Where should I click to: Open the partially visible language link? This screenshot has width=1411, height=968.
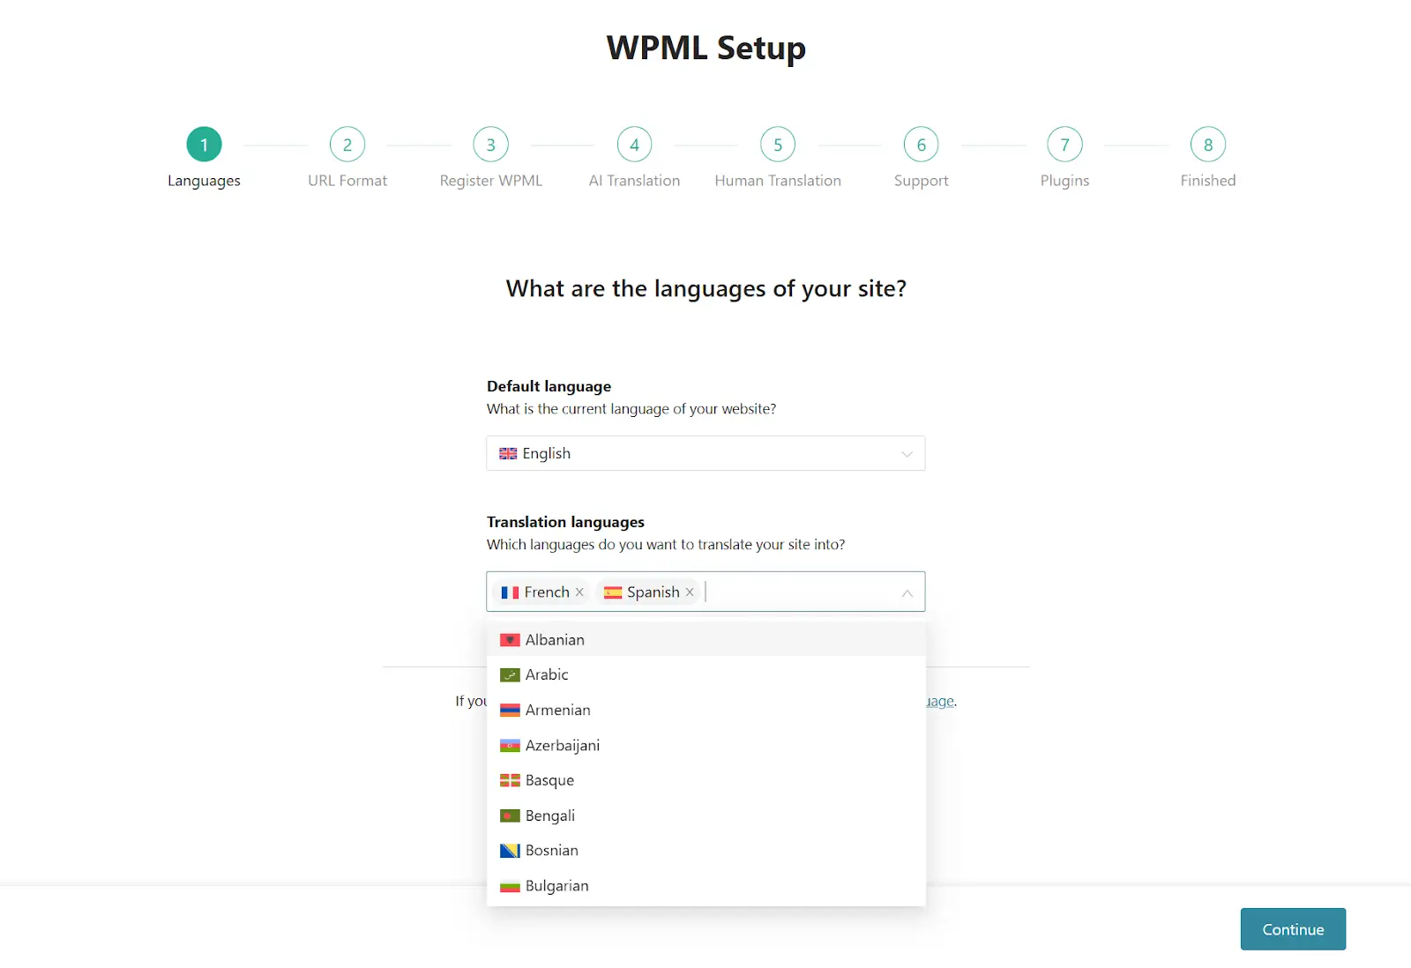[x=939, y=701]
